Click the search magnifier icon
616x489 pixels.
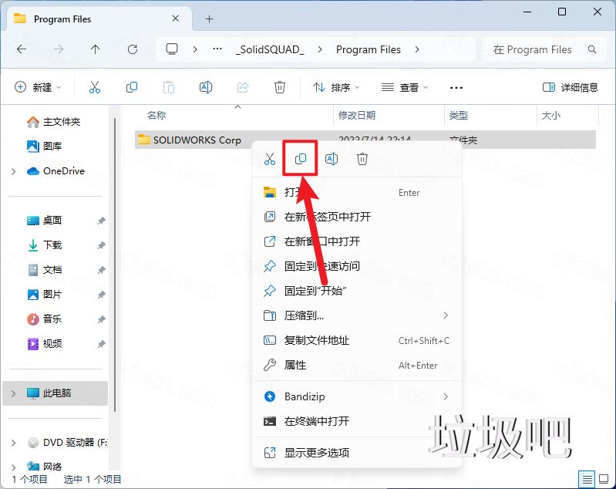click(x=592, y=49)
